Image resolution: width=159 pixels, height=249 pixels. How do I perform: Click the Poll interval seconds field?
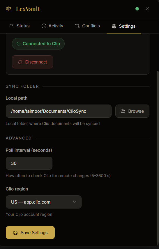click(x=29, y=163)
